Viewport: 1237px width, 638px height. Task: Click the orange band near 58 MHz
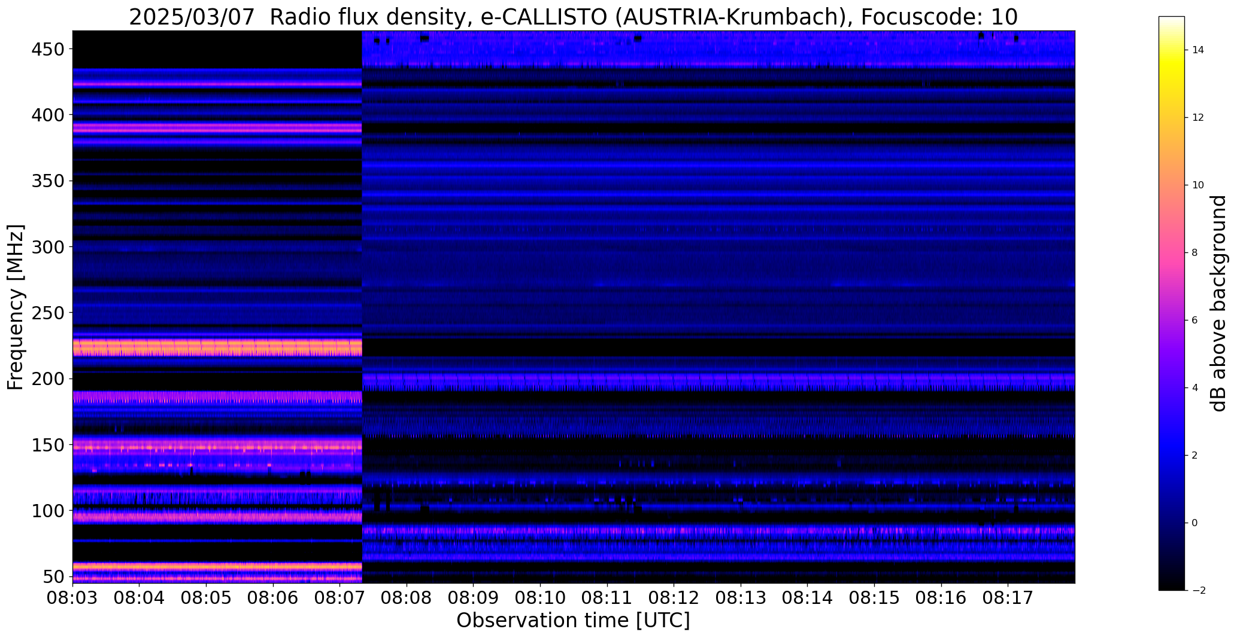coord(217,566)
